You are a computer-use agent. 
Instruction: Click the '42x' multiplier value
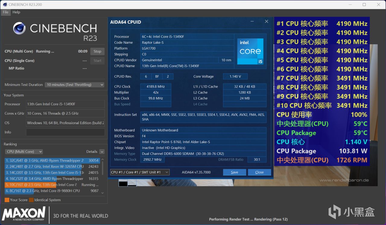(156, 92)
